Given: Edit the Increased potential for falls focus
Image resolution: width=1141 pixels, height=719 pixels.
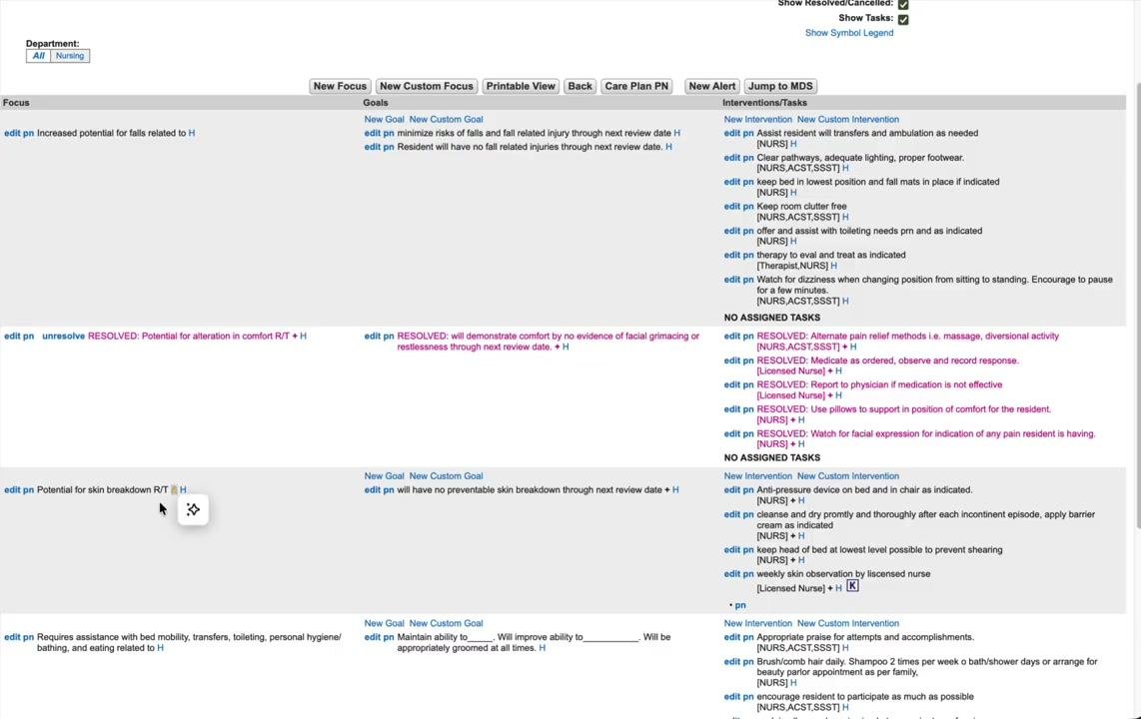Looking at the screenshot, I should pos(12,133).
